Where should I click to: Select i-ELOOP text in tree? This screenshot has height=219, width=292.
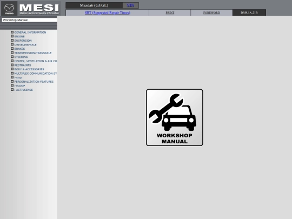pos(19,85)
